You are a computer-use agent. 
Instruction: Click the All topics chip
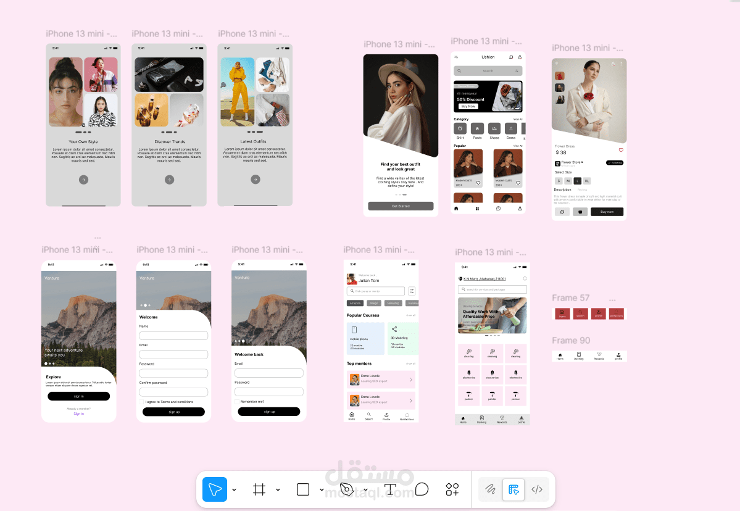click(355, 304)
